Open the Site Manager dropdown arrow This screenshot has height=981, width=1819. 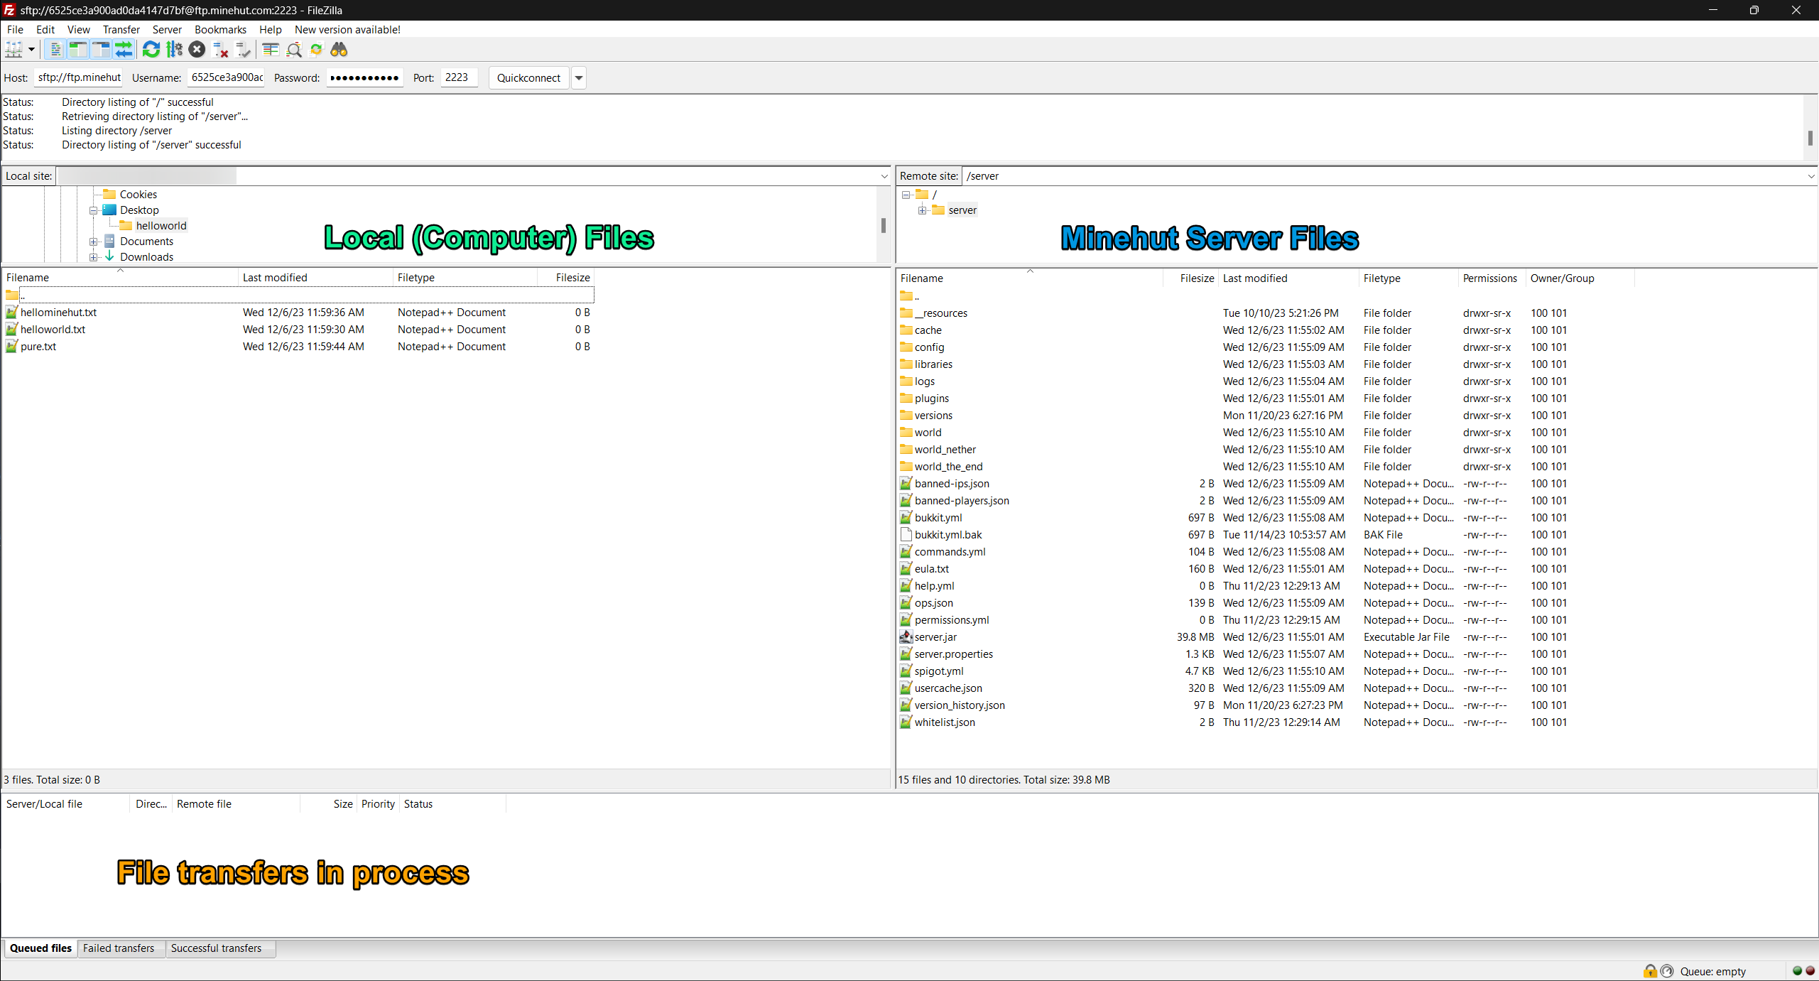(x=31, y=50)
